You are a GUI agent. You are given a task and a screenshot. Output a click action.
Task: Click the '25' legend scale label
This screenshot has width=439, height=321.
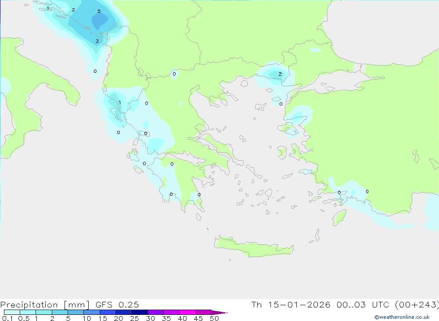134,318
